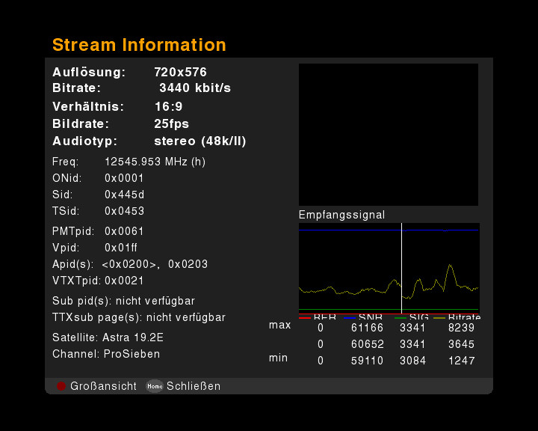Click the Empfangssignal heading

pos(341,215)
